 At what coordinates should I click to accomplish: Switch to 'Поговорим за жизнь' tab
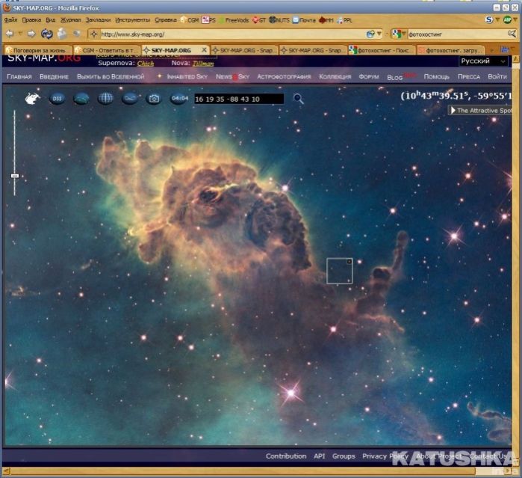click(38, 50)
